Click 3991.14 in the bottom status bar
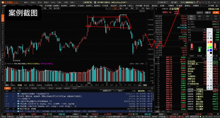 tap(9, 114)
